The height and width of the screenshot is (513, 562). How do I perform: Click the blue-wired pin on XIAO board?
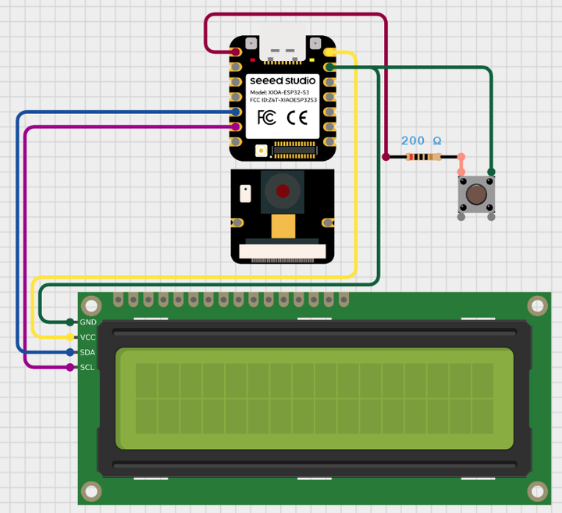235,112
